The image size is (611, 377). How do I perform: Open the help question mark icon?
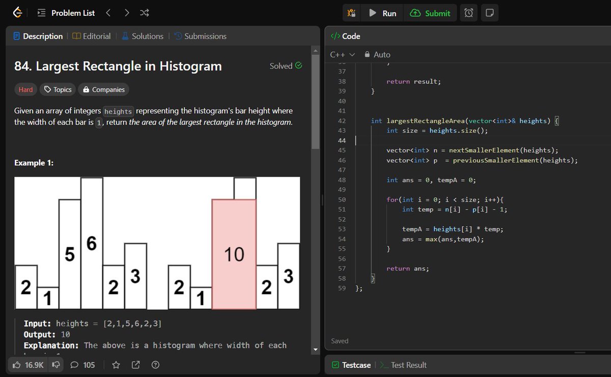tap(156, 365)
